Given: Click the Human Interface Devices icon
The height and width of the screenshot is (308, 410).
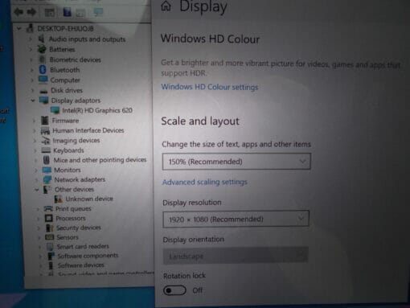Looking at the screenshot, I should 45,130.
